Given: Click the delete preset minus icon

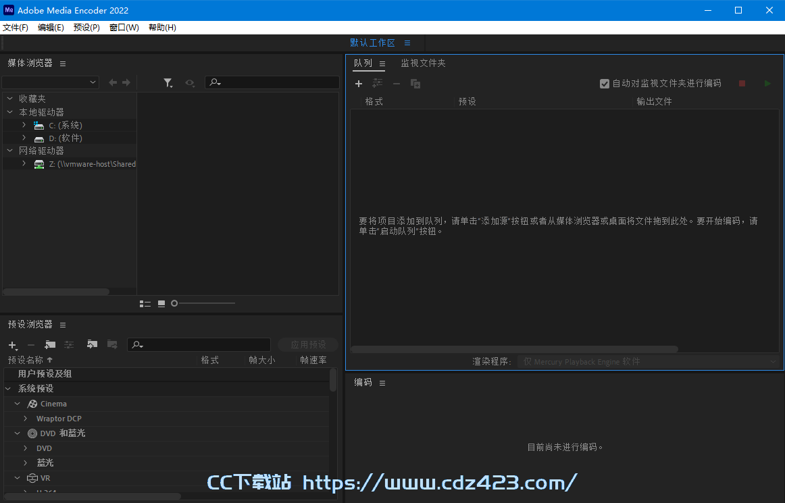Looking at the screenshot, I should 31,345.
